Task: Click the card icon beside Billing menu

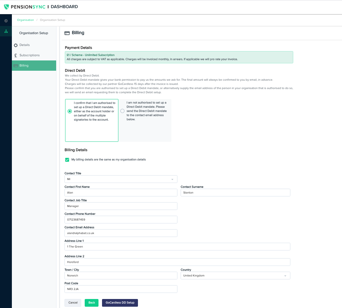Action: tap(16, 66)
